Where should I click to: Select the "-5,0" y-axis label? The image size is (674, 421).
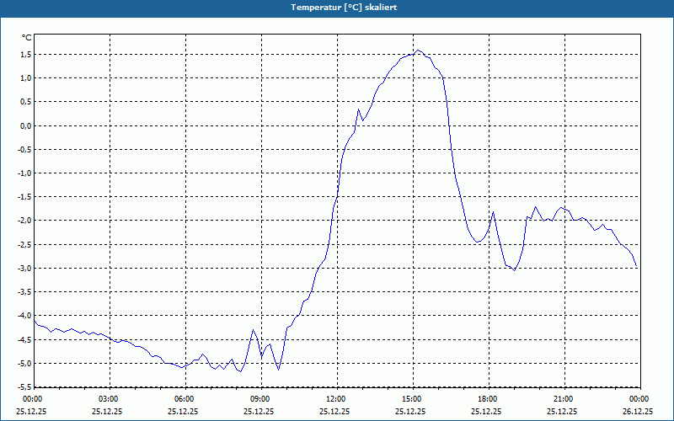[x=25, y=364]
